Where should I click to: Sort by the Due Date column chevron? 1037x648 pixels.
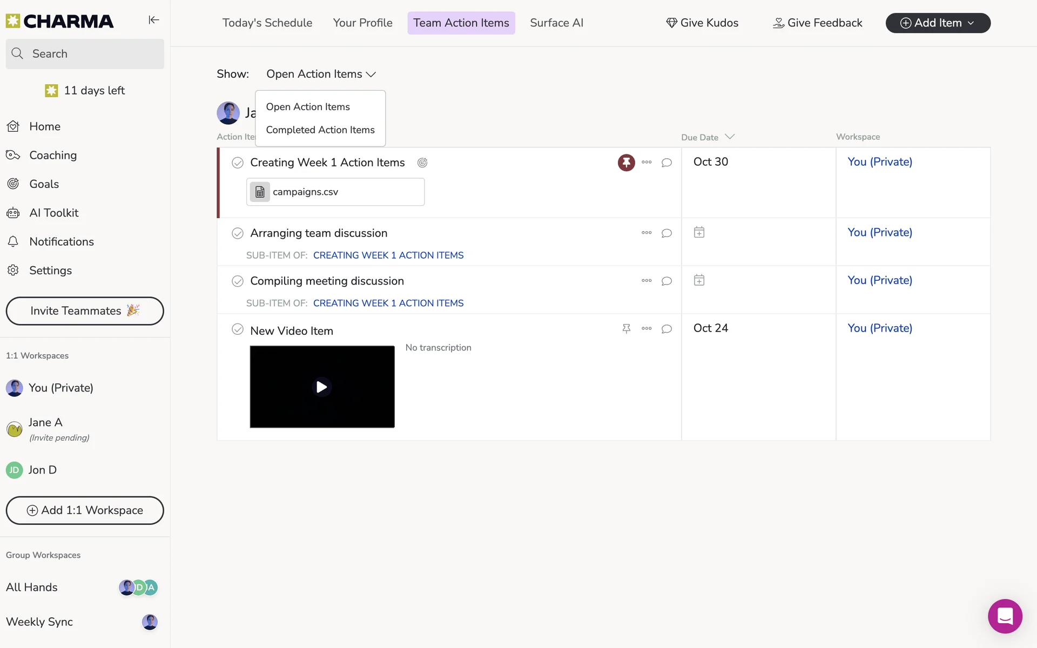tap(730, 137)
